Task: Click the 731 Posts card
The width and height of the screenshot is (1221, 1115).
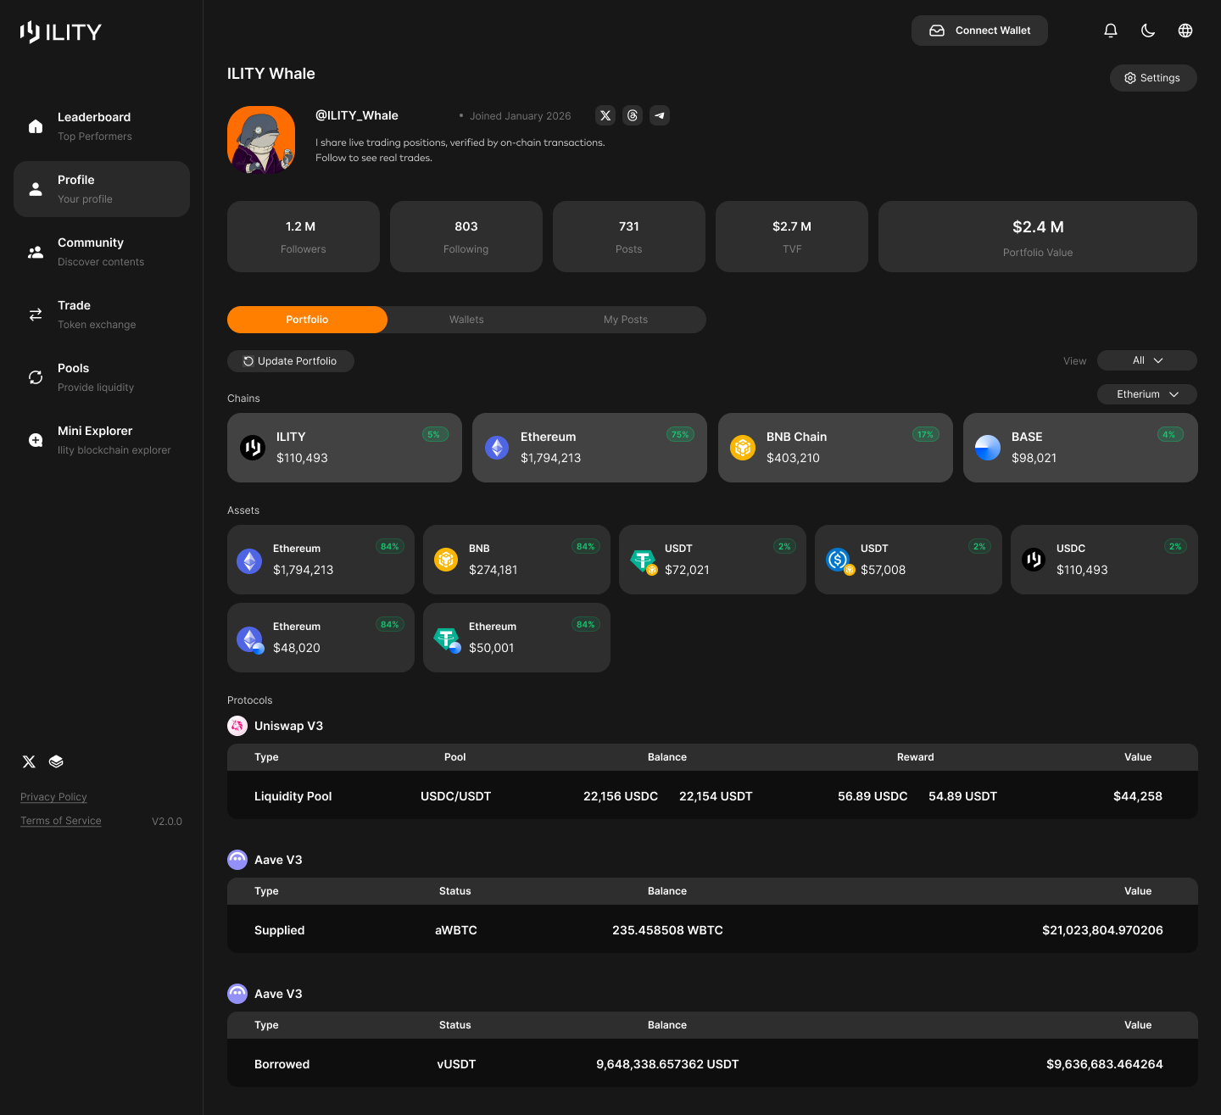Action: click(629, 237)
